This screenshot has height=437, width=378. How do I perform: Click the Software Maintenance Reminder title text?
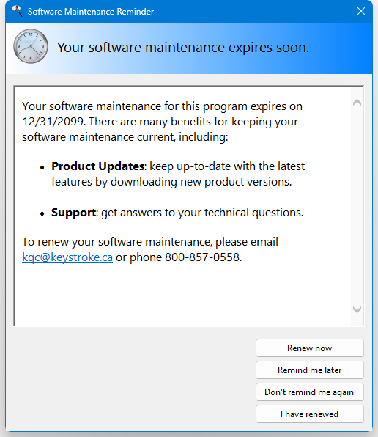91,12
